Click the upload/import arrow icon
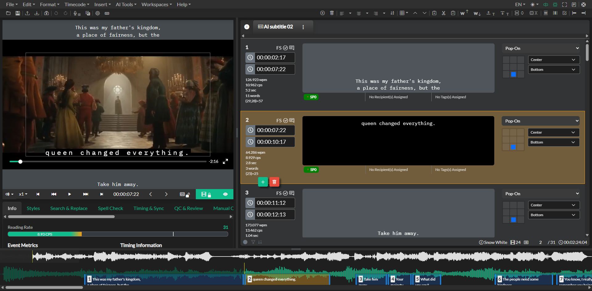The image size is (592, 291). (x=27, y=13)
